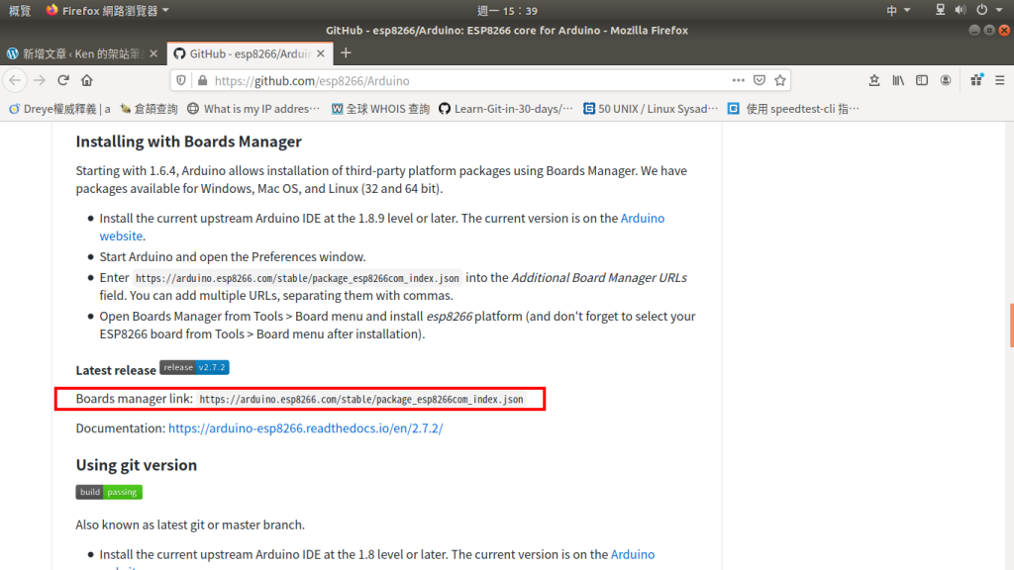Bookmark this page with the star
This screenshot has width=1014, height=570.
coord(780,80)
